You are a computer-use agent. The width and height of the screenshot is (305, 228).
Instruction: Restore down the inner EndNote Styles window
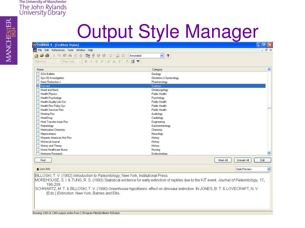[266, 50]
